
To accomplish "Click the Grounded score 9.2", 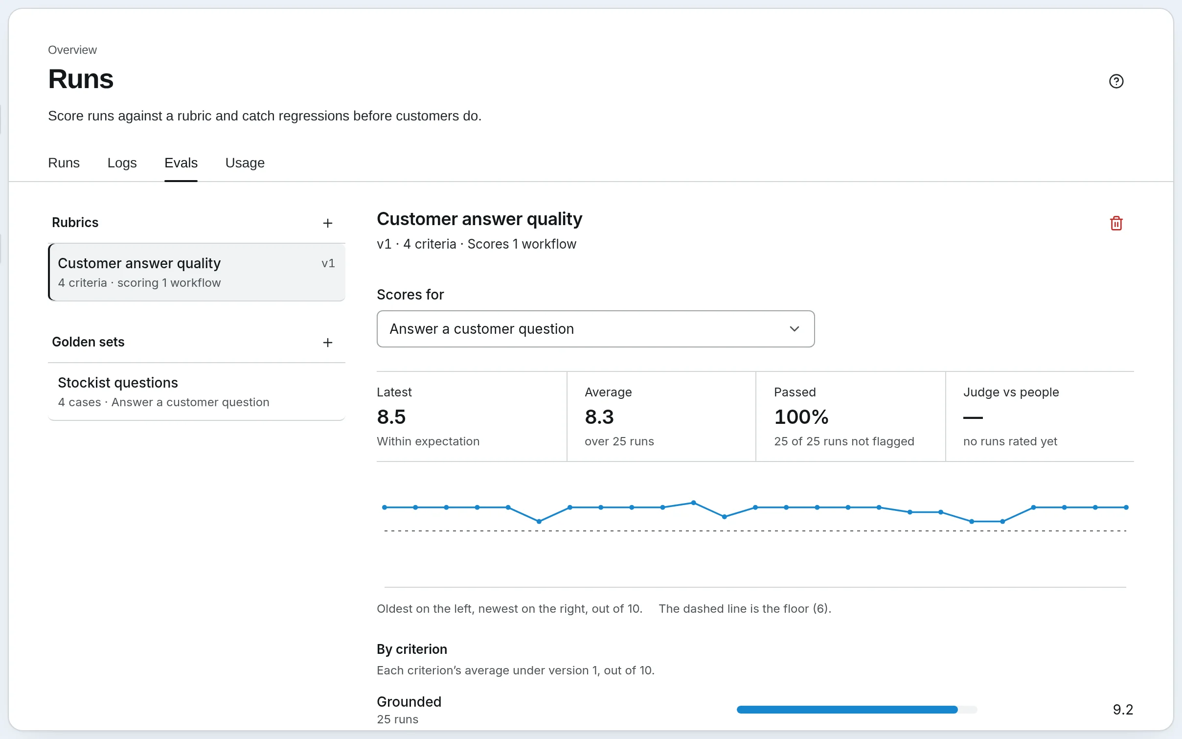I will pos(1123,710).
